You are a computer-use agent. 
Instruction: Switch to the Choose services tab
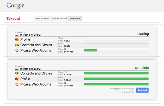(60, 18)
